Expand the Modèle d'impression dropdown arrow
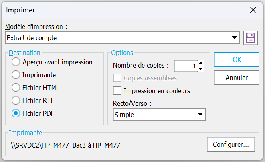The image size is (265, 162). pos(235,38)
